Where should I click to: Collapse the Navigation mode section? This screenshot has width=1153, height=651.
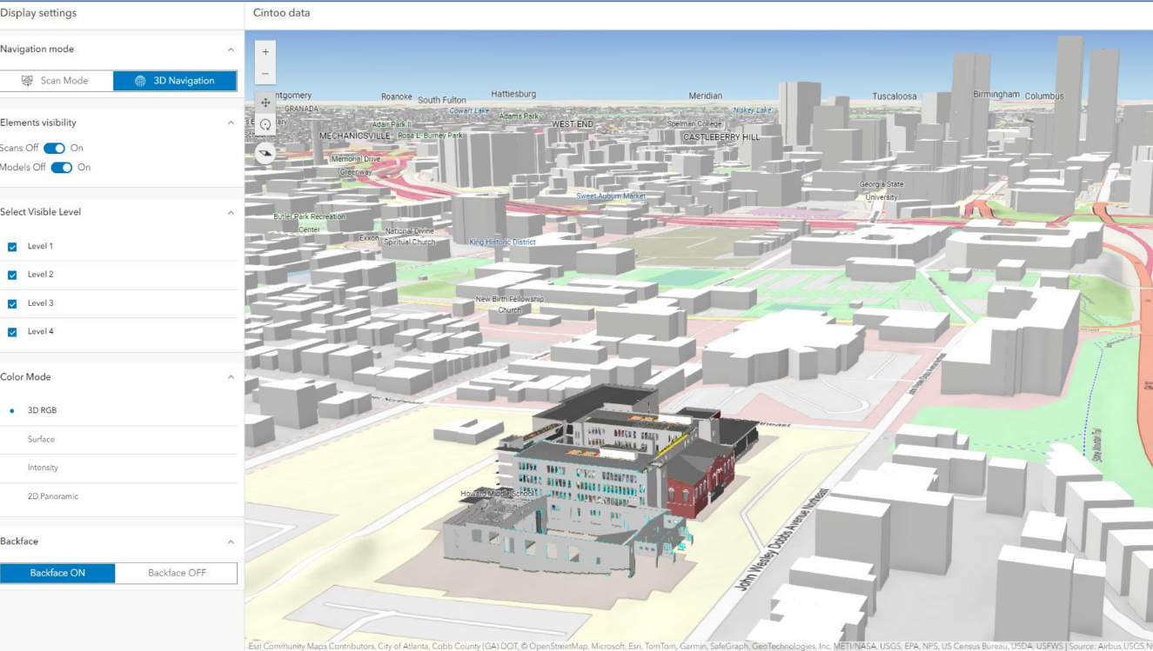click(x=231, y=50)
